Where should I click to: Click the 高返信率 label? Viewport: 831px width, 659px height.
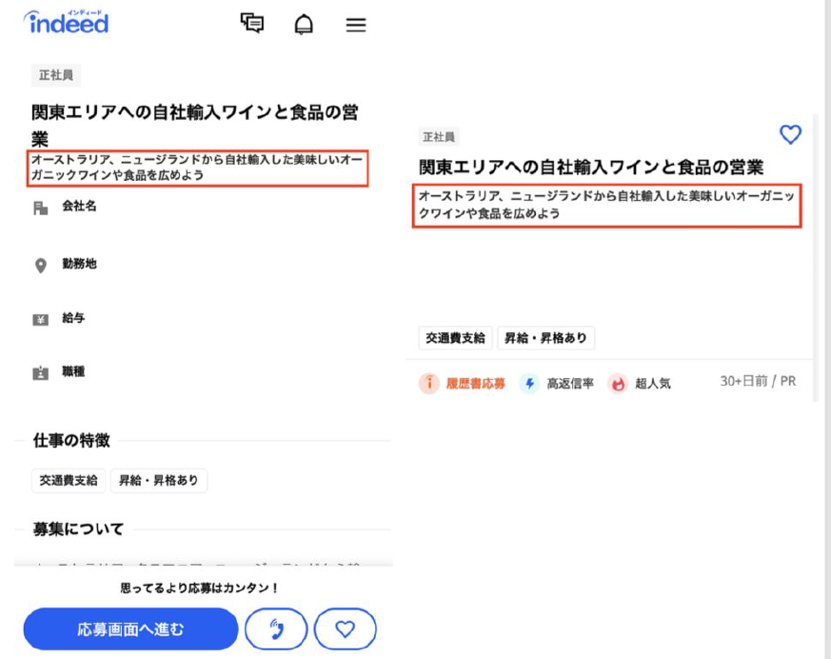coord(570,384)
